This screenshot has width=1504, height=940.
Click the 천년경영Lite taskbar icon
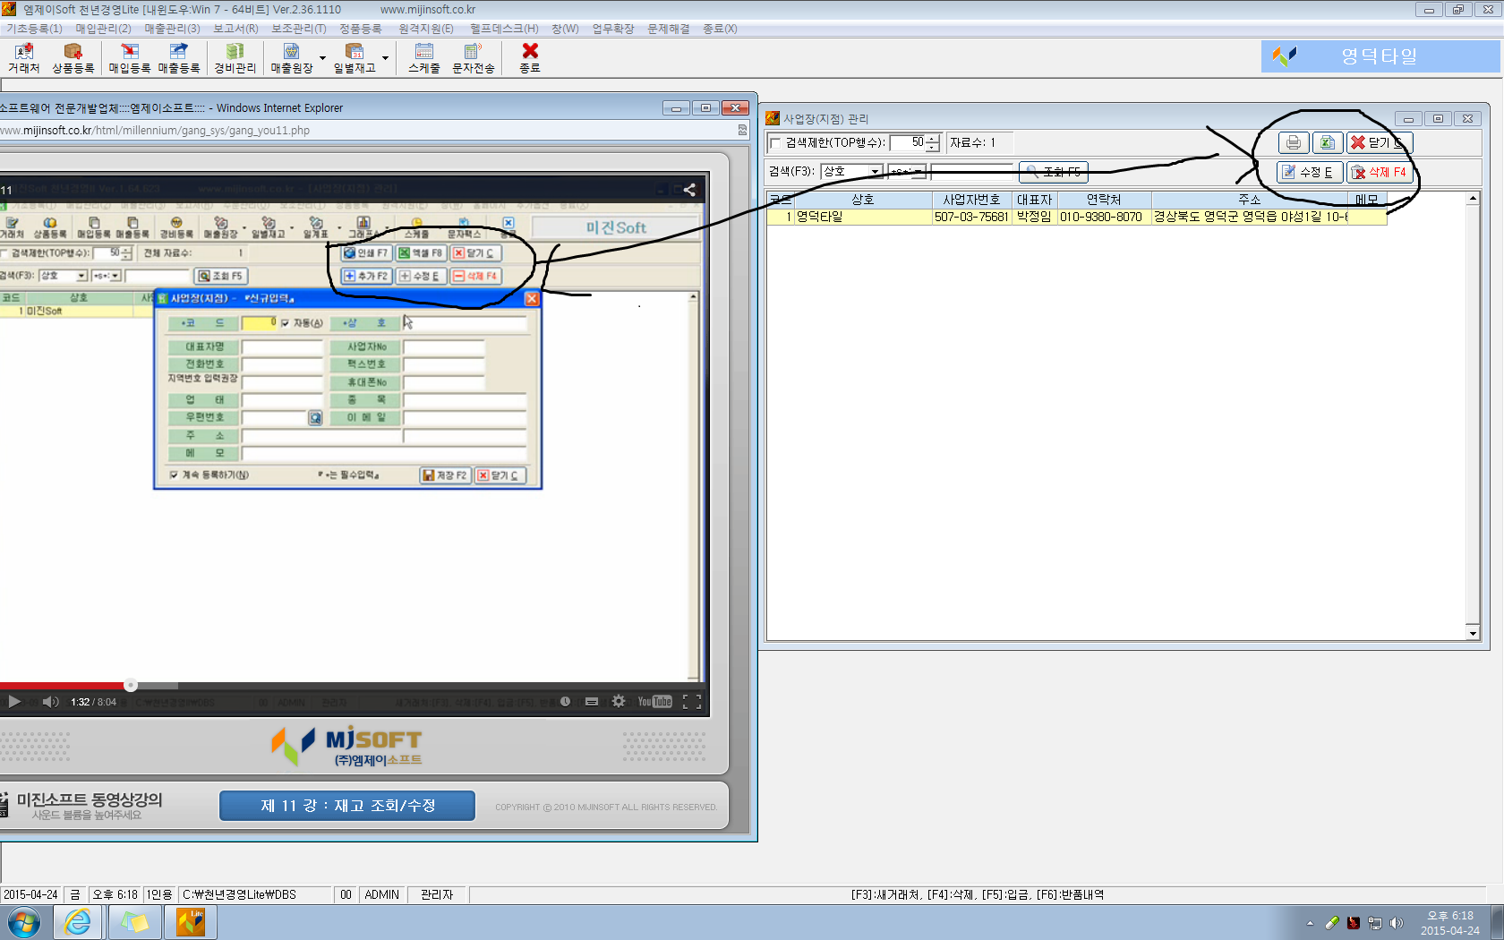coord(191,922)
